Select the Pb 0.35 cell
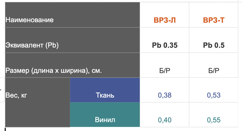Screen dimensions: 242x131 coord(165,45)
